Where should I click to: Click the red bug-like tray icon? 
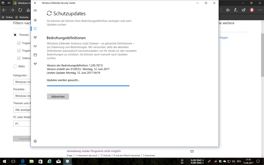[216, 161]
